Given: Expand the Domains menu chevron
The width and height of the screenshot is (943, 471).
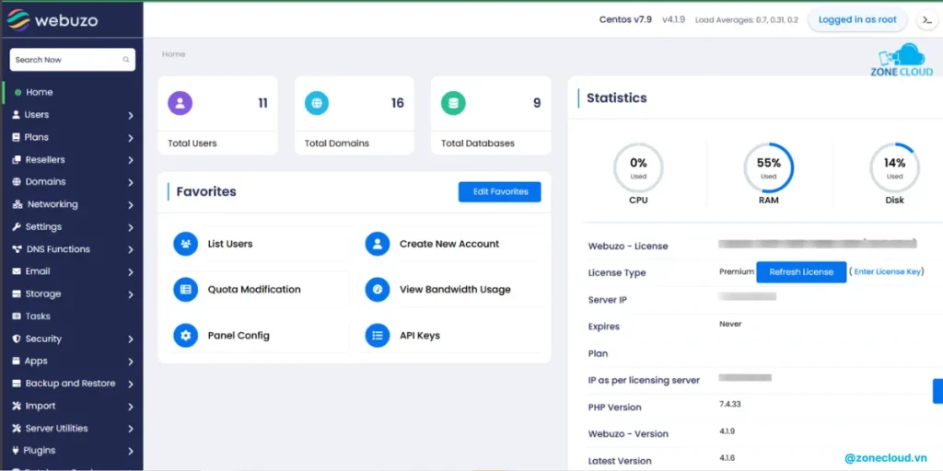Looking at the screenshot, I should (131, 183).
